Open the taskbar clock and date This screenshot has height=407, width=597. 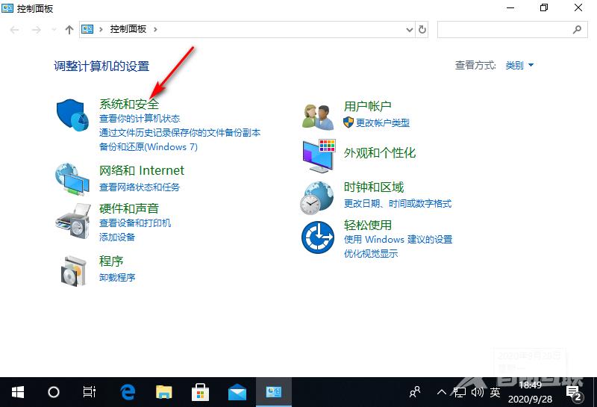[x=530, y=392]
